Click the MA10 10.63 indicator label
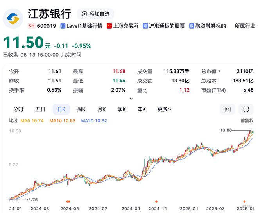The height and width of the screenshot is (213, 258). click(63, 120)
